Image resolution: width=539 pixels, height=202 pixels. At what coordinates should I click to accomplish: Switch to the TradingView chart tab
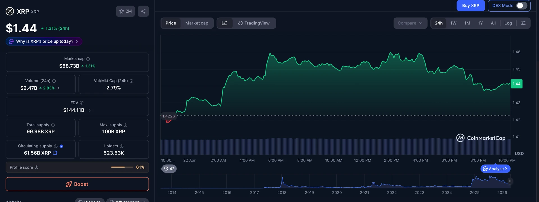254,23
